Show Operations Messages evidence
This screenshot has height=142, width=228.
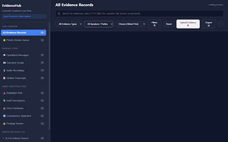click(x=23, y=55)
